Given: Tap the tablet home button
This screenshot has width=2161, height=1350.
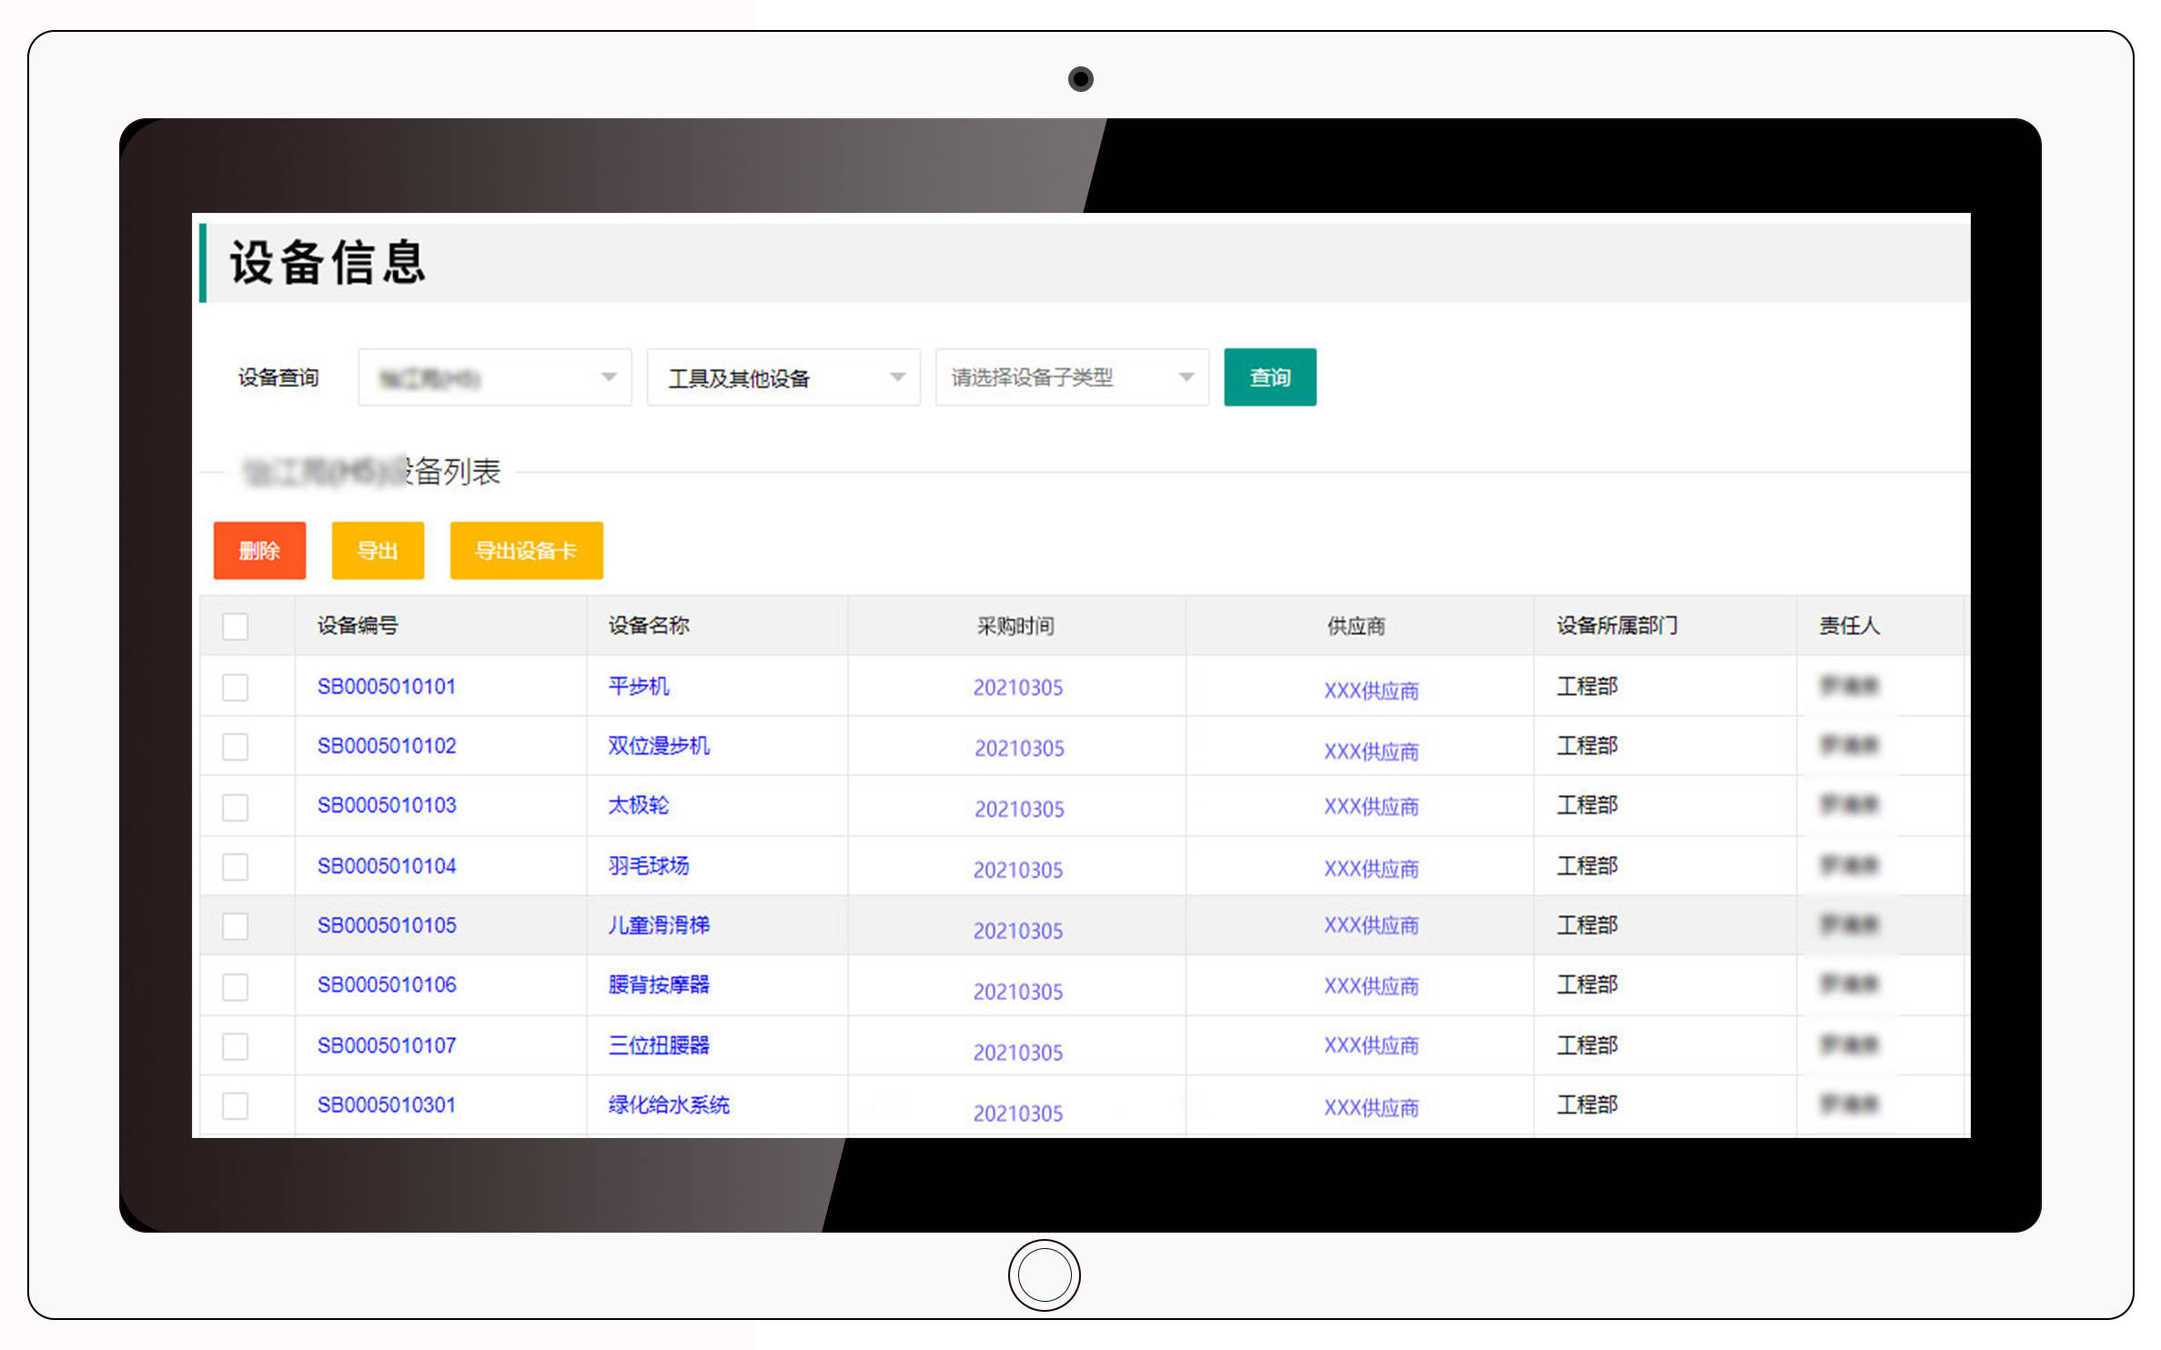Looking at the screenshot, I should point(1045,1275).
